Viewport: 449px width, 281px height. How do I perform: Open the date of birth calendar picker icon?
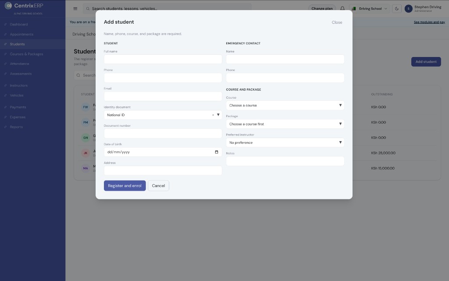217,152
